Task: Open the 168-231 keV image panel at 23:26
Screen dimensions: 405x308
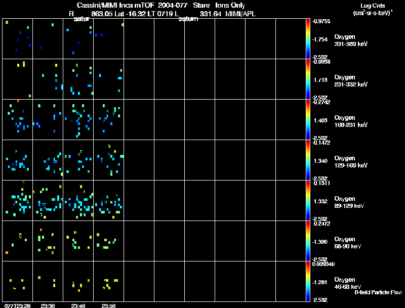Action: pyautogui.click(x=18, y=120)
